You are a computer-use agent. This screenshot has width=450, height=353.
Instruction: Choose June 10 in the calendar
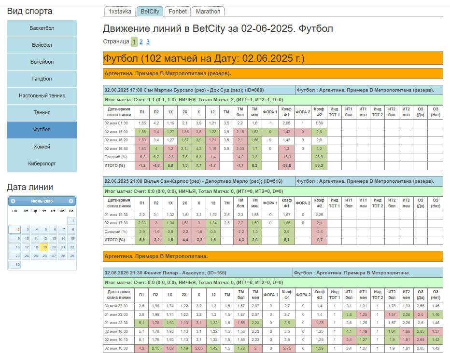click(26, 238)
